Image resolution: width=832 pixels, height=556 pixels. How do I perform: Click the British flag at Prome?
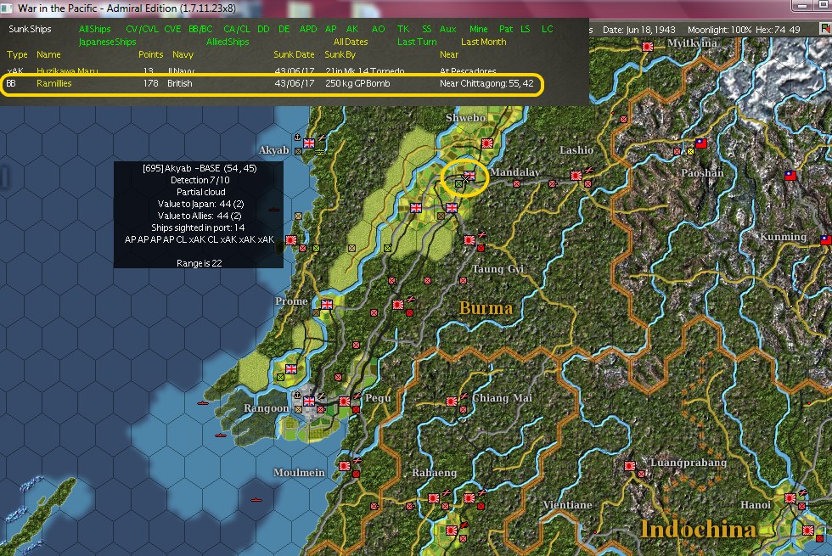(327, 304)
